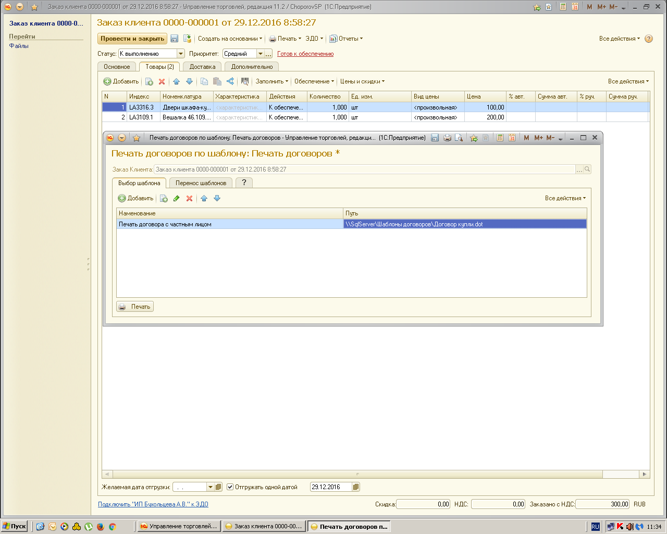The height and width of the screenshot is (534, 667).
Task: Click the RU language indicator in system tray
Action: point(596,527)
